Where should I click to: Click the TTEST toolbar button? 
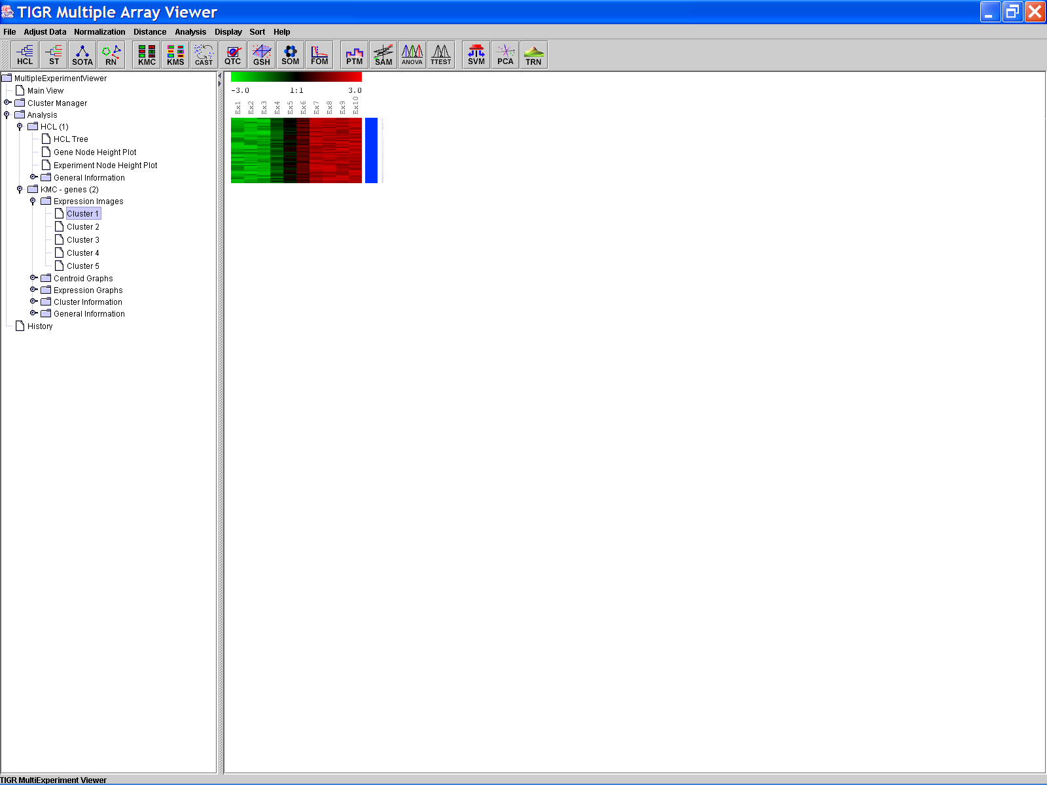pyautogui.click(x=441, y=55)
